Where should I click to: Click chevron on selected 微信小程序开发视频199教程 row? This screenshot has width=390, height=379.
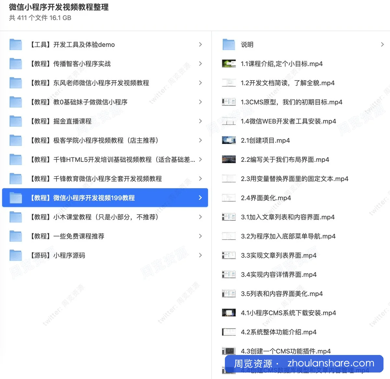[200, 198]
